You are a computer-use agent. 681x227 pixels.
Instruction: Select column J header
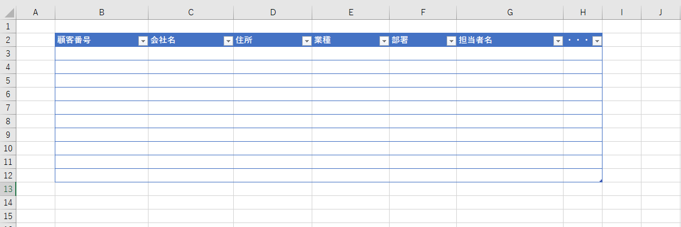pyautogui.click(x=661, y=12)
